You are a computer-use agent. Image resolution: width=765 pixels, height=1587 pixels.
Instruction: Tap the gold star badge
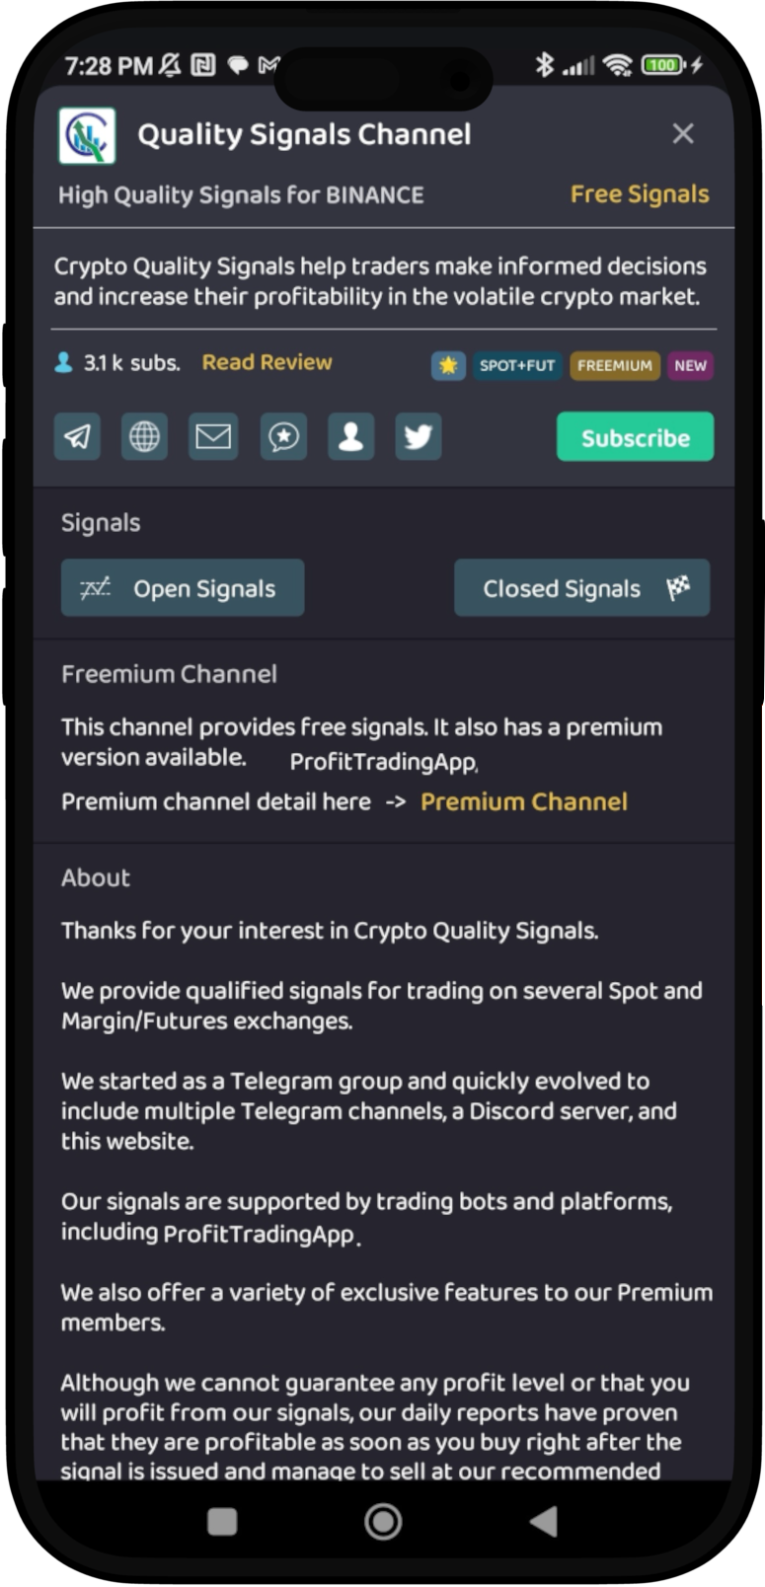coord(448,365)
